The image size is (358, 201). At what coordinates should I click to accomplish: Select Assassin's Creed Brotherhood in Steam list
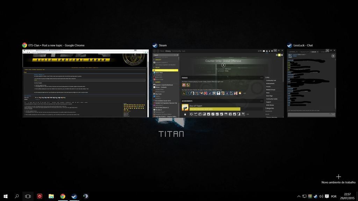point(164,85)
